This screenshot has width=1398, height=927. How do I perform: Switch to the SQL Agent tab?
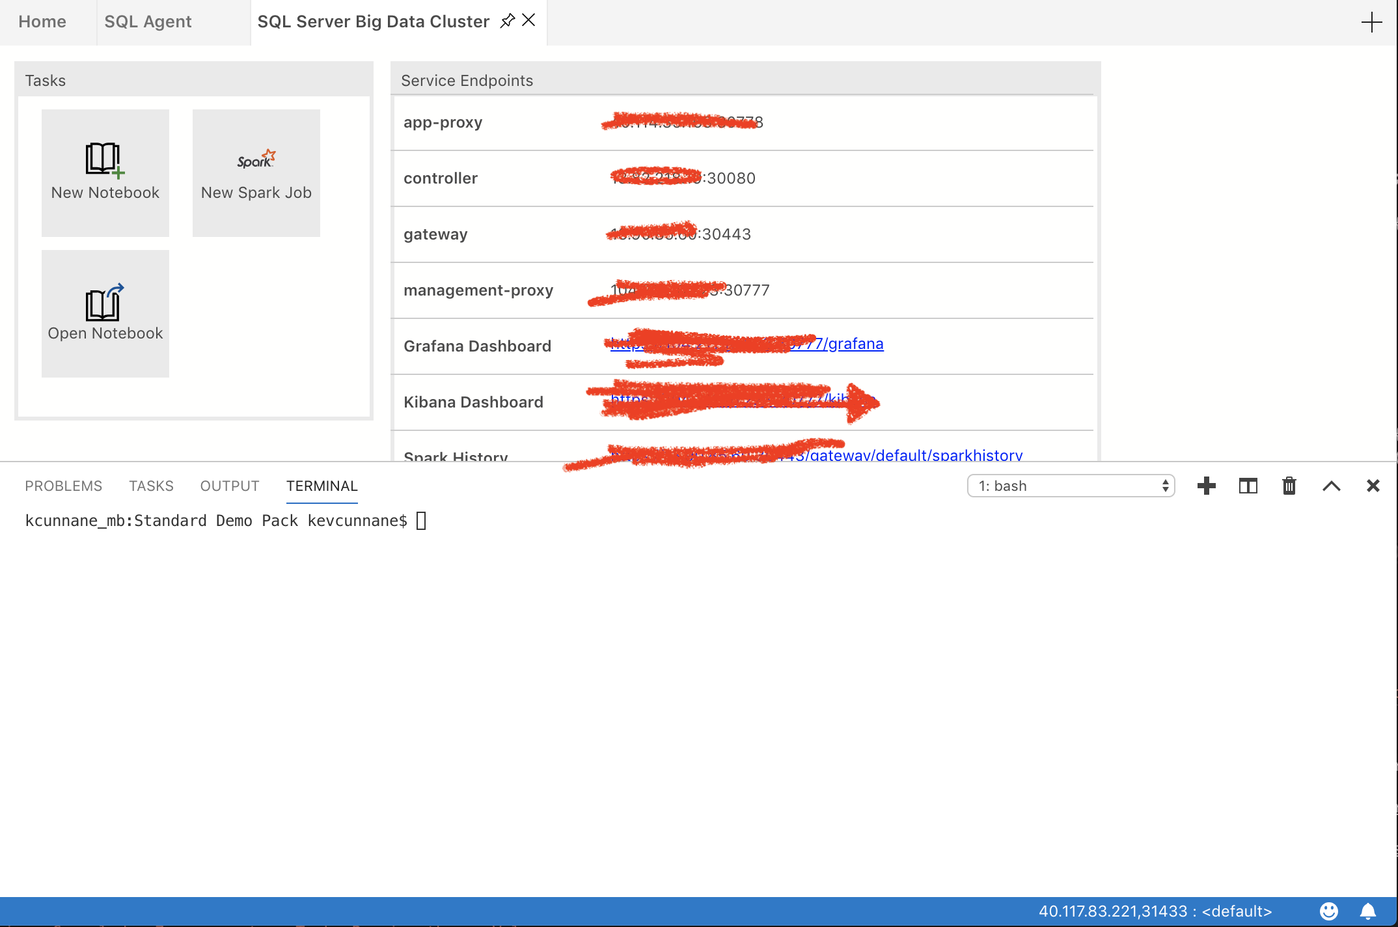pyautogui.click(x=148, y=21)
